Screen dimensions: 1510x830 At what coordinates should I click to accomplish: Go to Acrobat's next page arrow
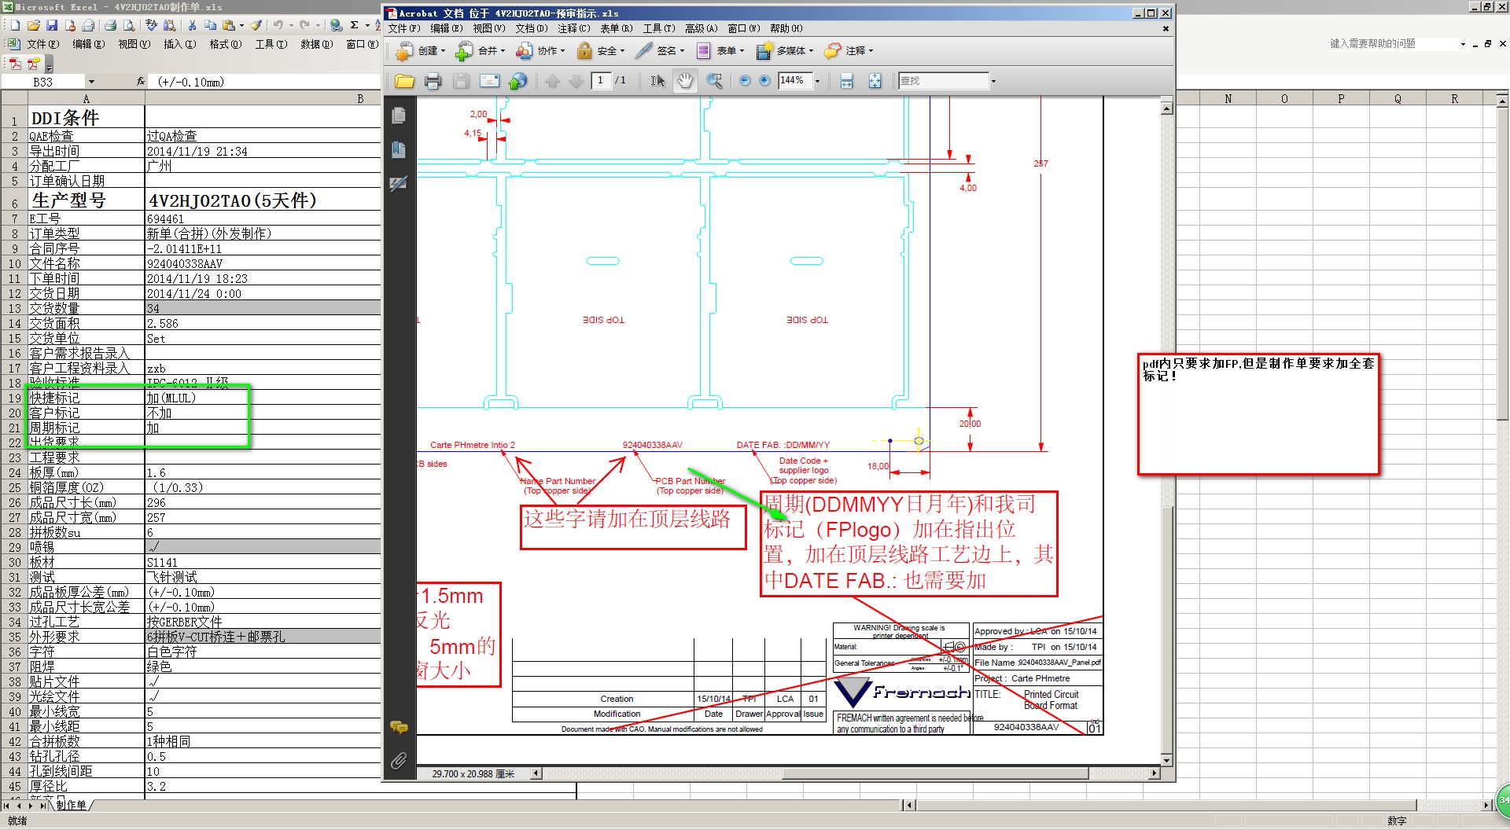pyautogui.click(x=576, y=80)
